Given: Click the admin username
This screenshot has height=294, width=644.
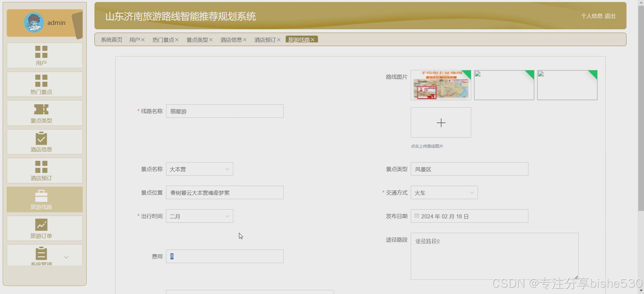Looking at the screenshot, I should point(56,22).
